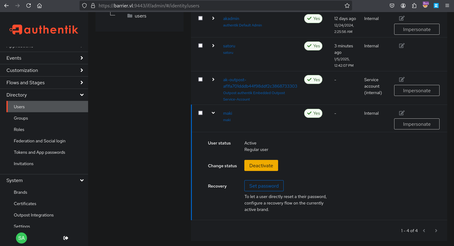Open the users folder in the tree
454x246 pixels.
(x=137, y=16)
